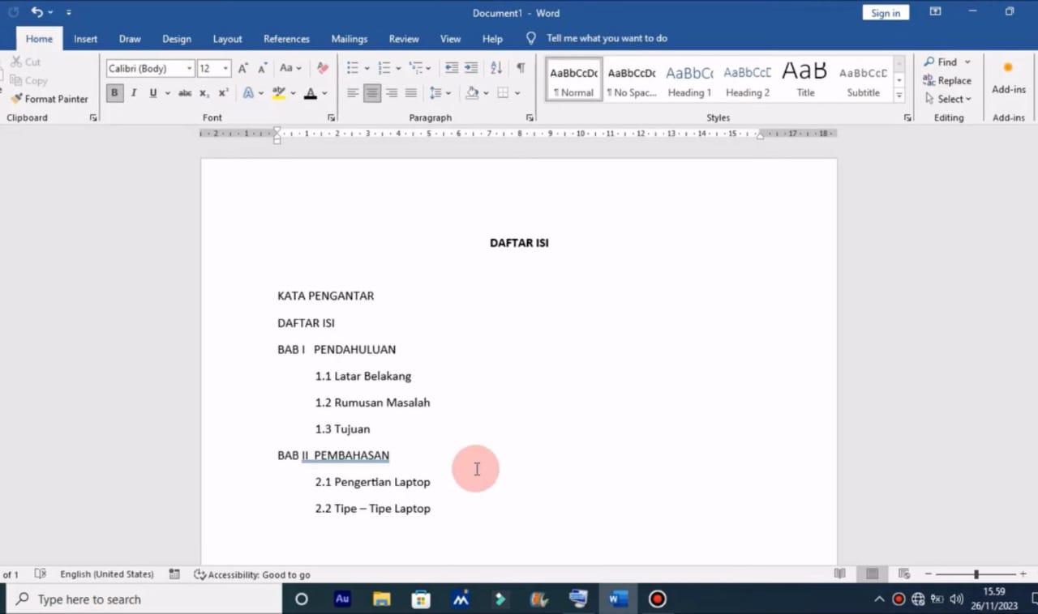The width and height of the screenshot is (1038, 614).
Task: Click Align Right icon
Action: (x=392, y=93)
